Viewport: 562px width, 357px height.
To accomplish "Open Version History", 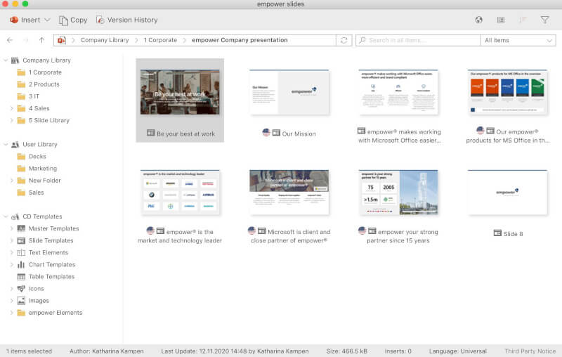I will 126,20.
